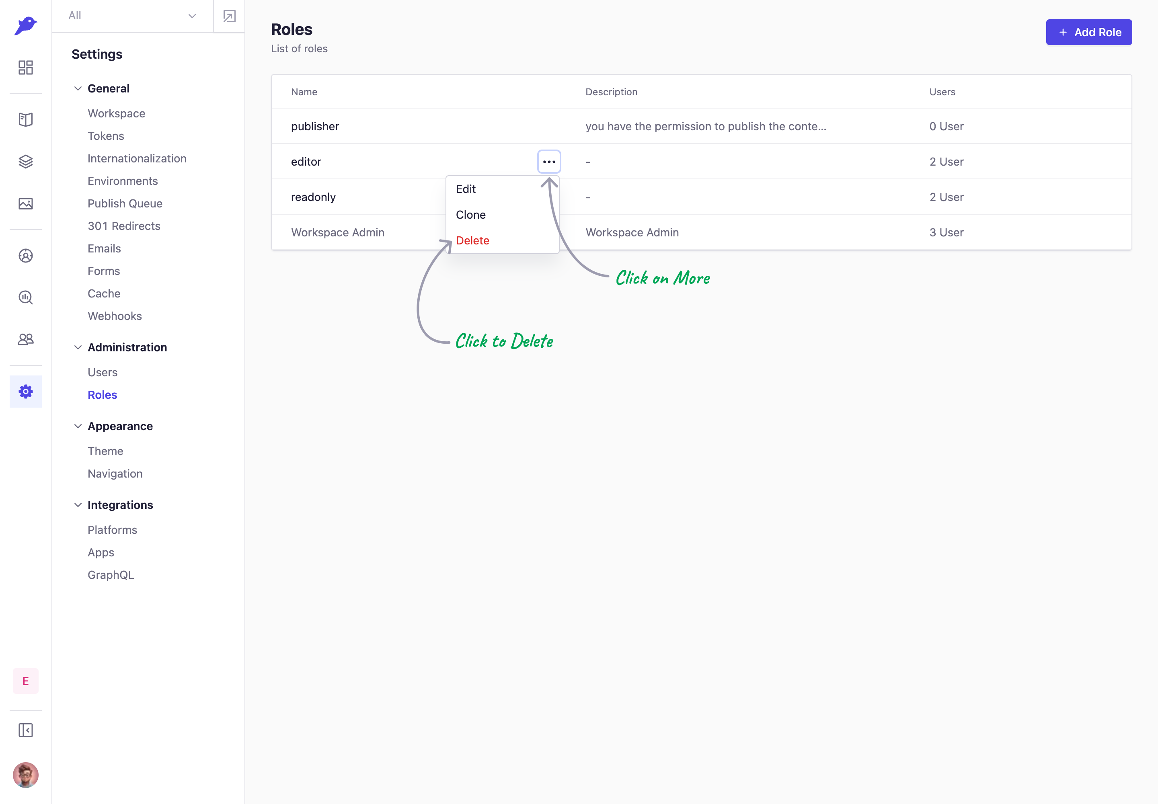Open Theme under Appearance
Viewport: 1158px width, 804px height.
[x=105, y=451]
